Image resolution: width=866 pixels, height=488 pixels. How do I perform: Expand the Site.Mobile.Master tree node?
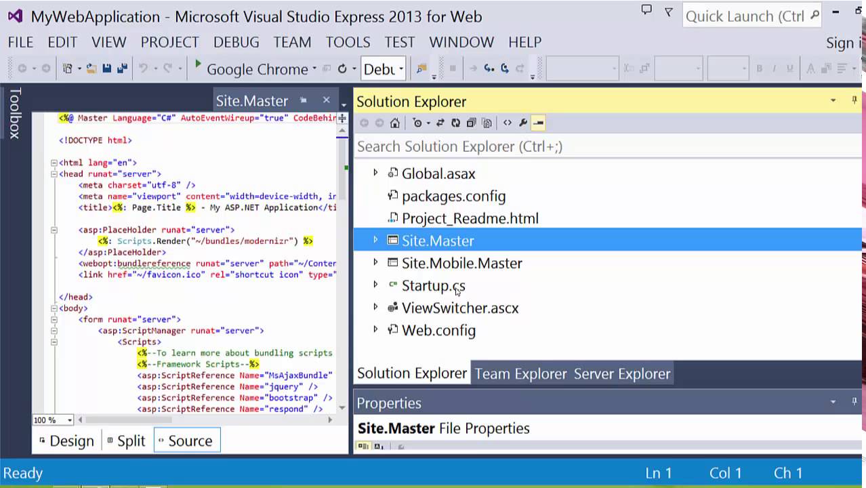(375, 262)
